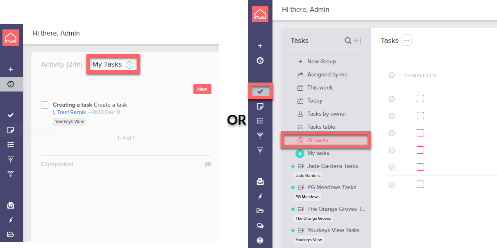Open the envelope mail icon in left screenshot sidebar
This screenshot has width=497, height=248.
(11, 205)
